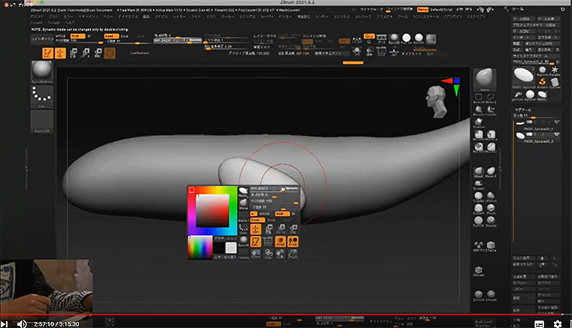Pick a color in the popup color square

click(x=214, y=211)
